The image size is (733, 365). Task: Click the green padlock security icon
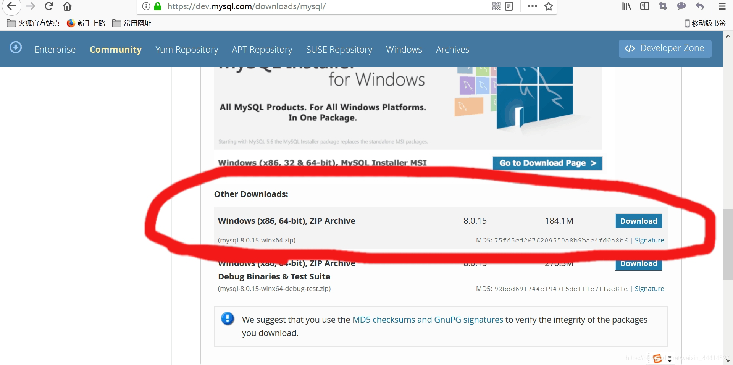click(158, 6)
